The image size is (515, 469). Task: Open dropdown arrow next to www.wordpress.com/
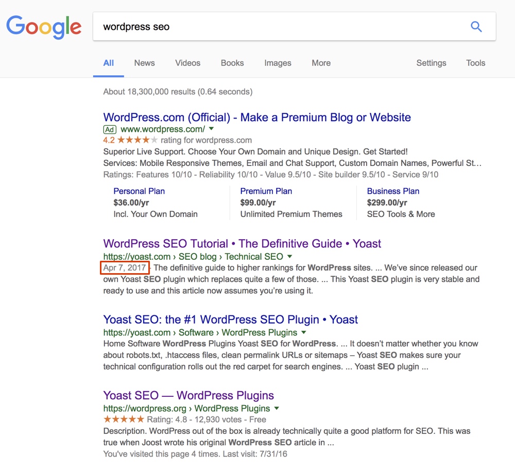click(212, 129)
